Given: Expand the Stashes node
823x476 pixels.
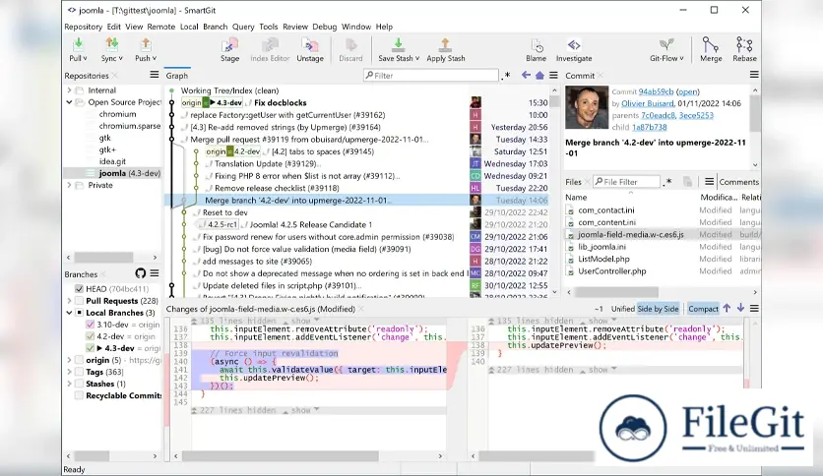Looking at the screenshot, I should (69, 384).
